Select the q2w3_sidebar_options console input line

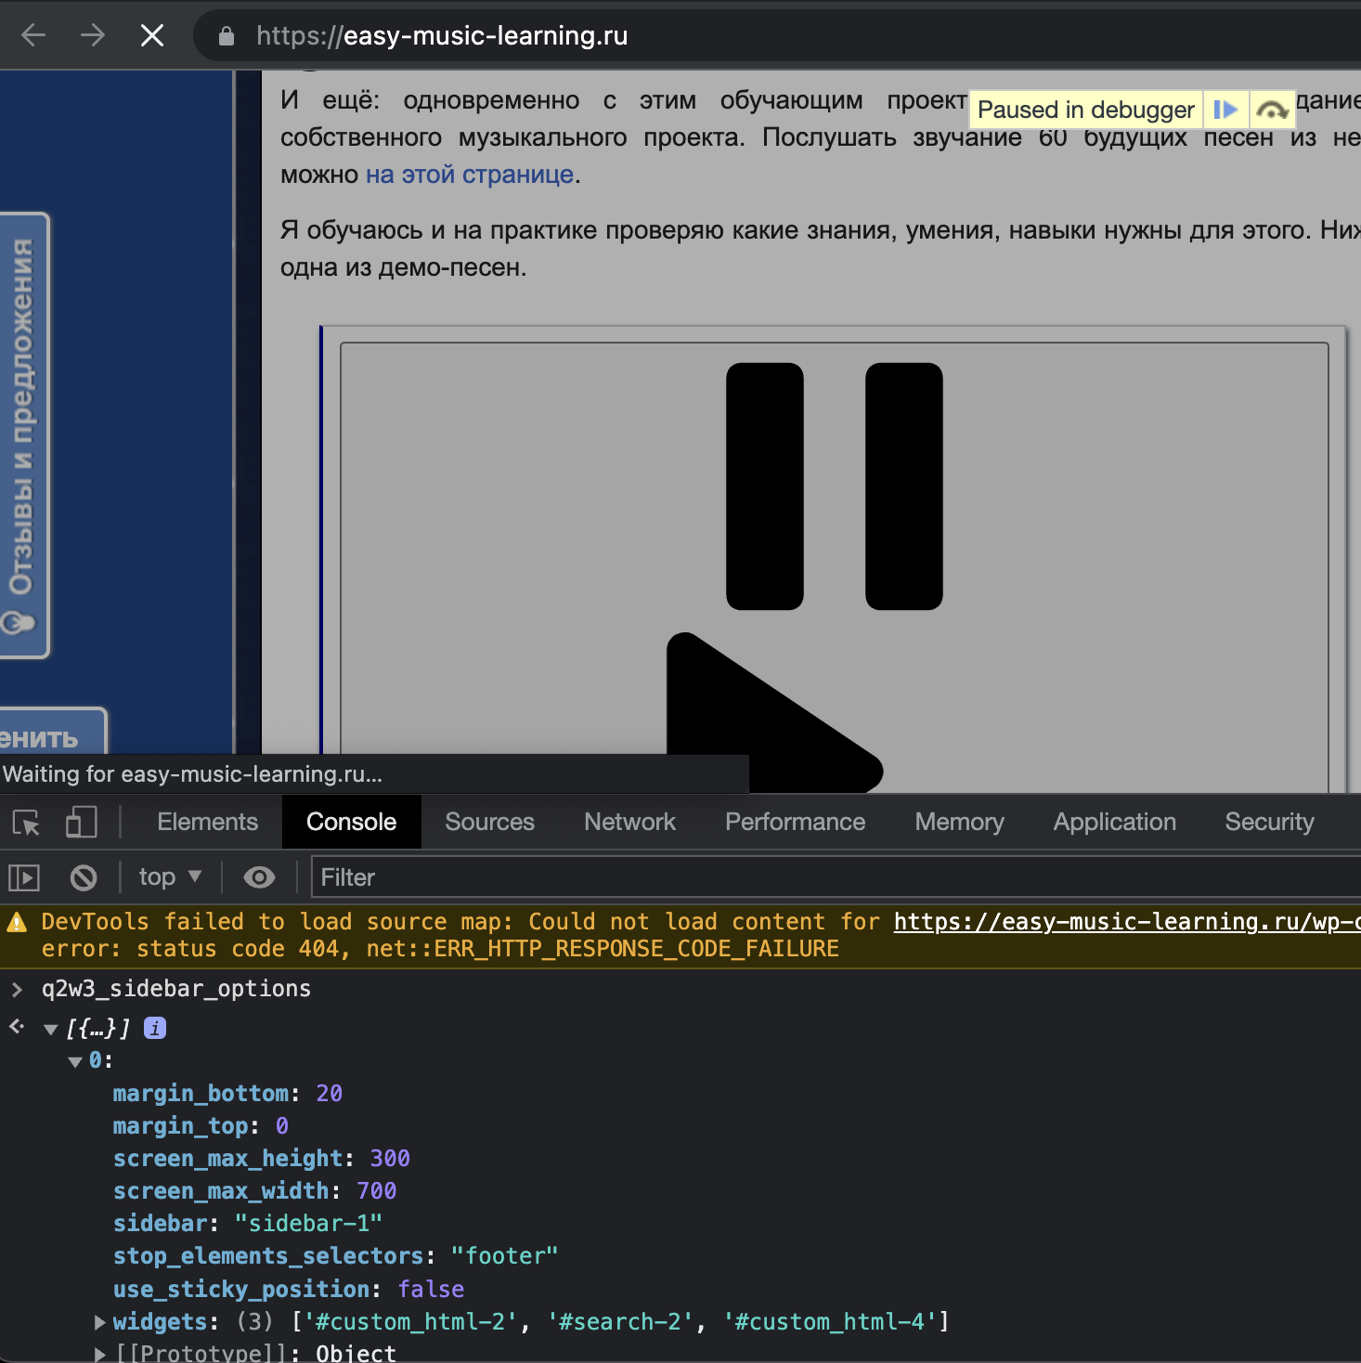coord(176,989)
